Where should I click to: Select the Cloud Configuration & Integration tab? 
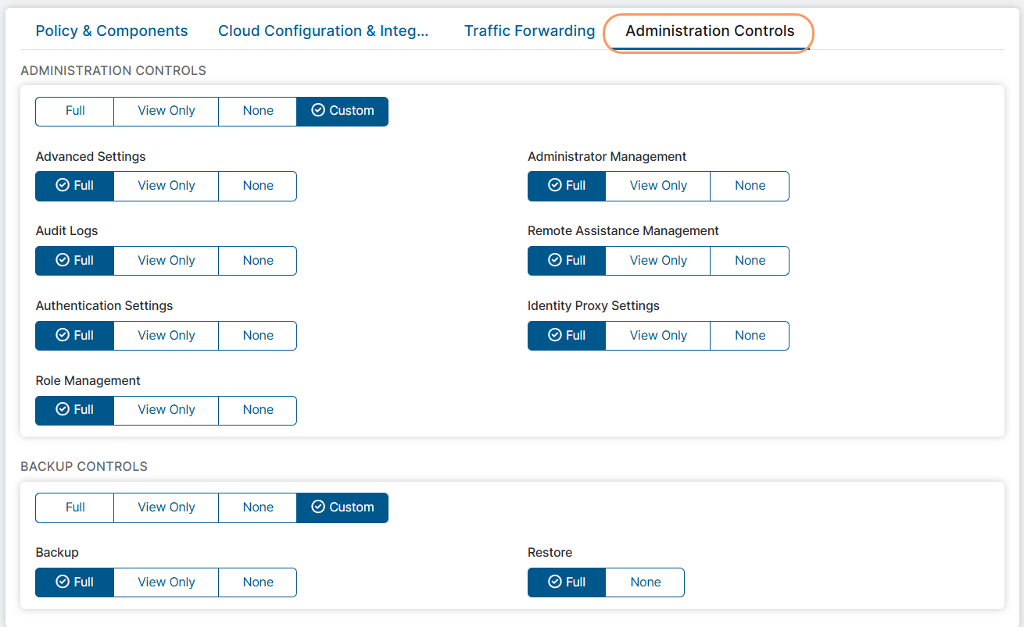(324, 30)
